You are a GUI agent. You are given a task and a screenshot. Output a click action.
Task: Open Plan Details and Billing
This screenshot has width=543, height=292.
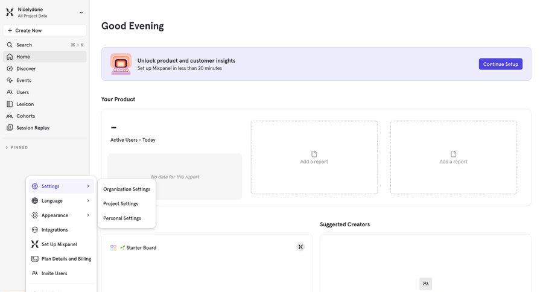(61, 259)
